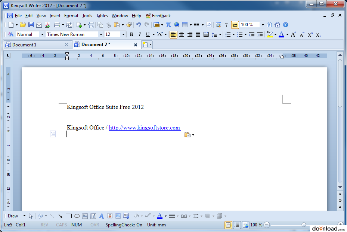
Task: Open the Format menu
Action: pos(71,16)
